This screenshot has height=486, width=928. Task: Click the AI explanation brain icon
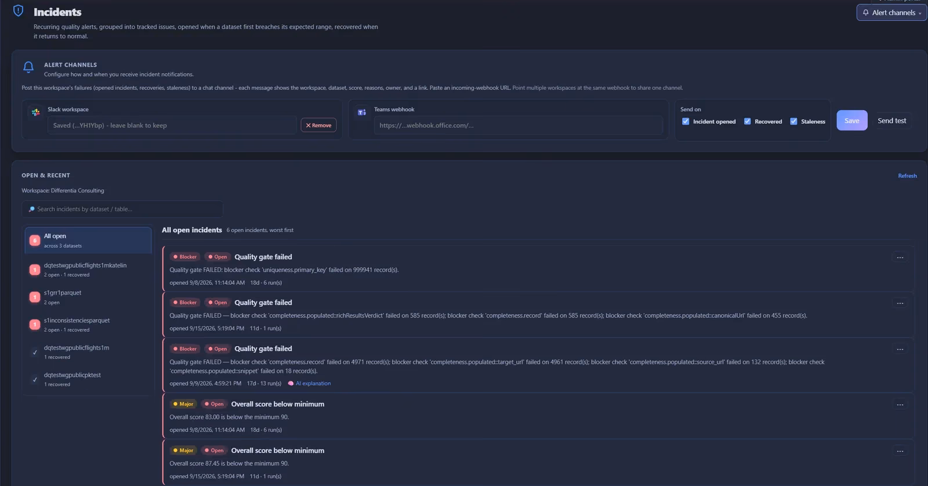pyautogui.click(x=291, y=383)
